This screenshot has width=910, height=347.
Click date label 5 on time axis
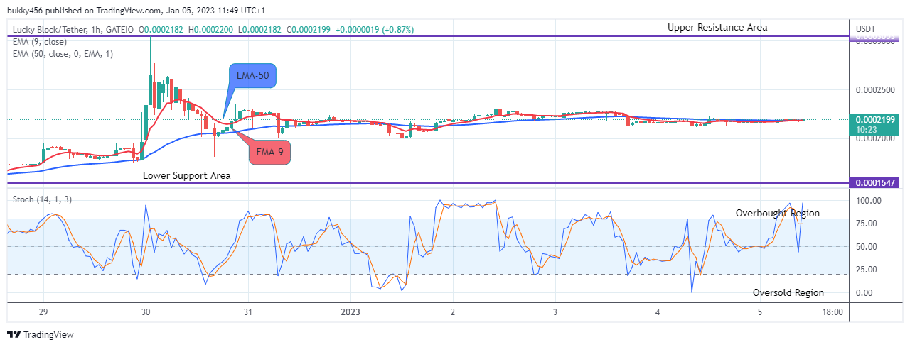tap(760, 312)
